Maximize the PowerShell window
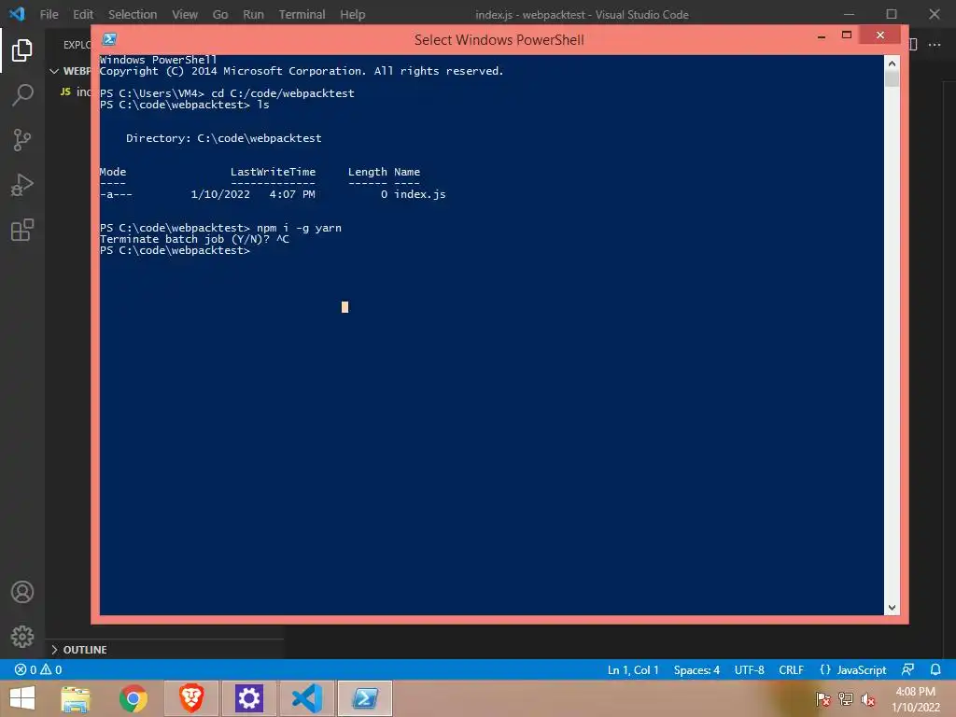Screen dimensions: 956x717 (846, 35)
